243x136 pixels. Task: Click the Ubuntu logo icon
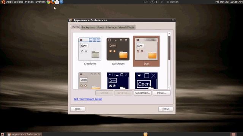(x=3, y=2)
